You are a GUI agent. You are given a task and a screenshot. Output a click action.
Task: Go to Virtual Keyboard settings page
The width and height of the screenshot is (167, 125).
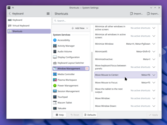pos(21,26)
